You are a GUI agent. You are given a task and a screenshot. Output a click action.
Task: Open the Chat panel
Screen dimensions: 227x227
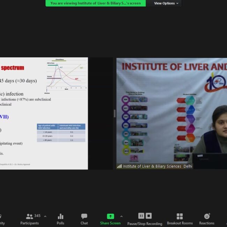pyautogui.click(x=84, y=219)
